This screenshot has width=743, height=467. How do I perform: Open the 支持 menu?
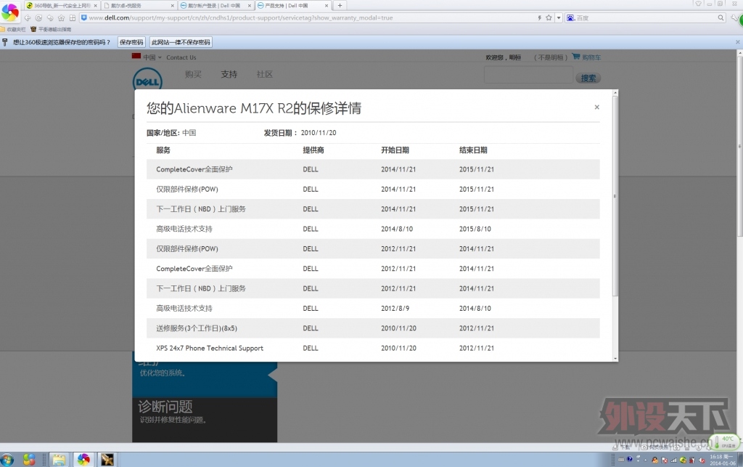click(229, 74)
